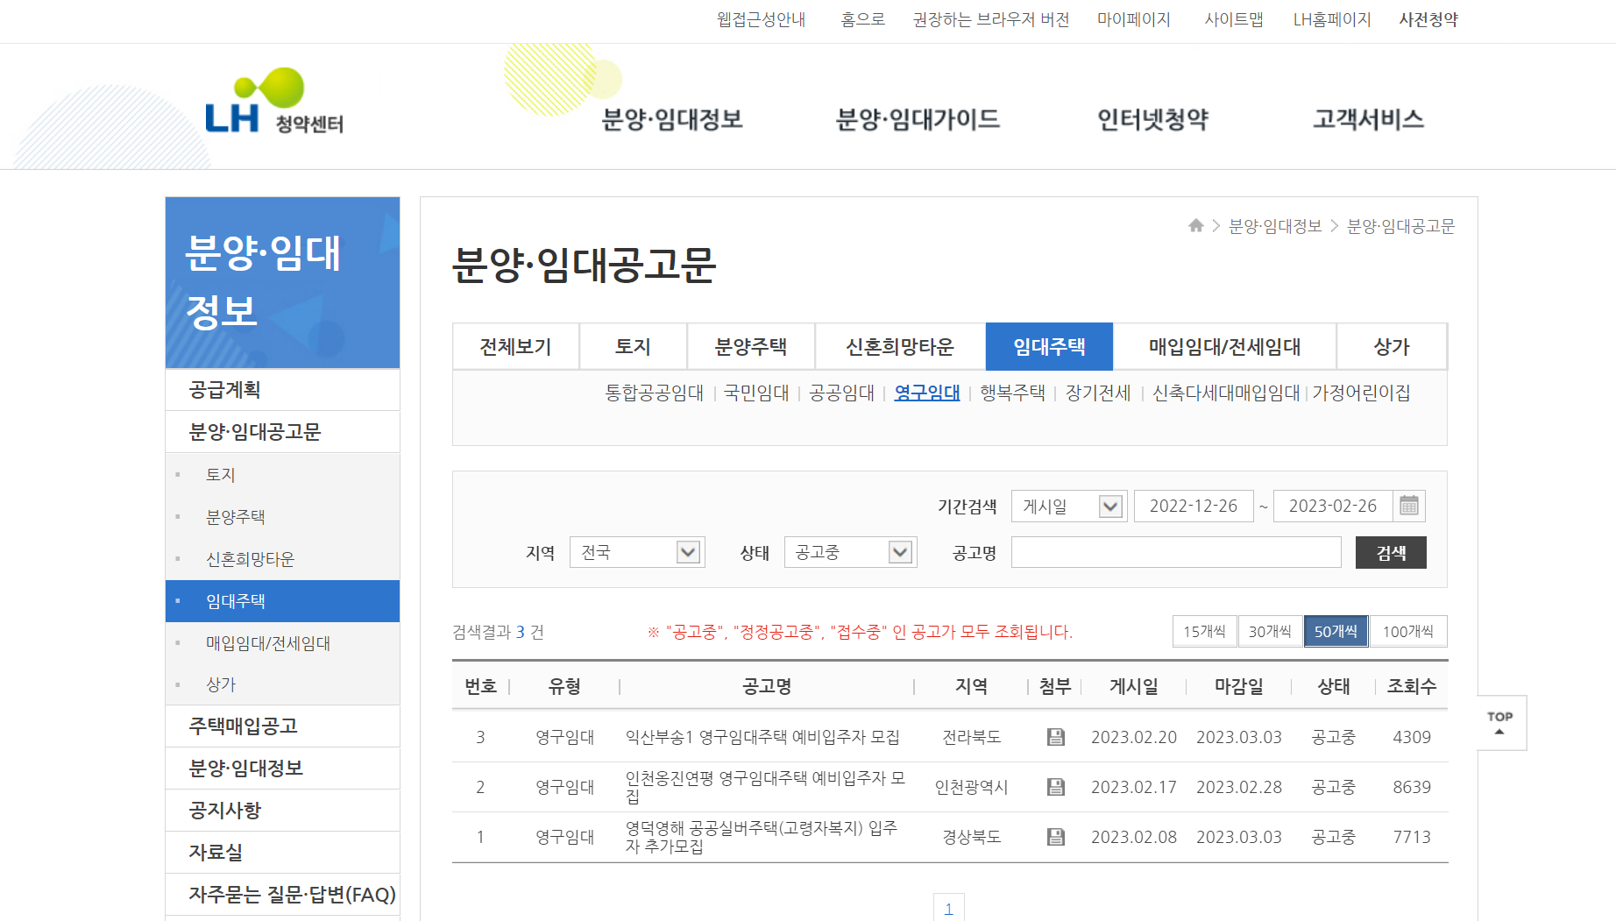Select the 매입임대/전세임대 tab
Image resolution: width=1616 pixels, height=921 pixels.
[1224, 346]
